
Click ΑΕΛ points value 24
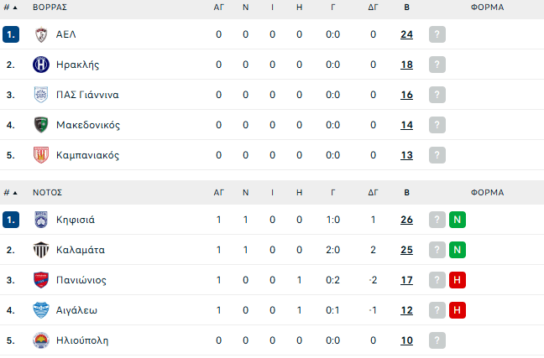point(406,34)
